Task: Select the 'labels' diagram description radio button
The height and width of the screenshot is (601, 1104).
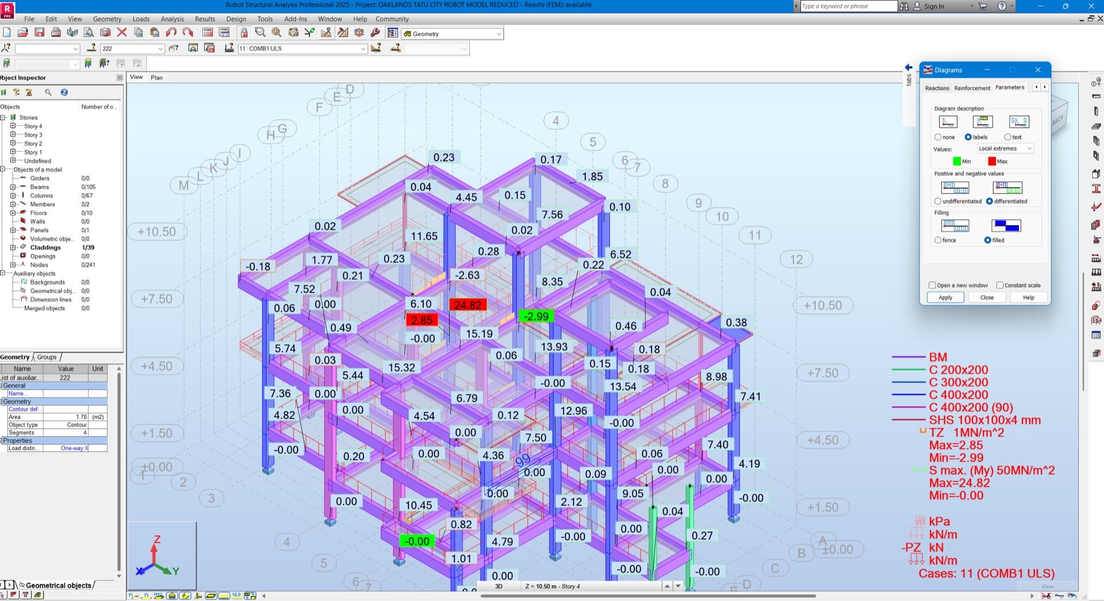Action: click(968, 137)
